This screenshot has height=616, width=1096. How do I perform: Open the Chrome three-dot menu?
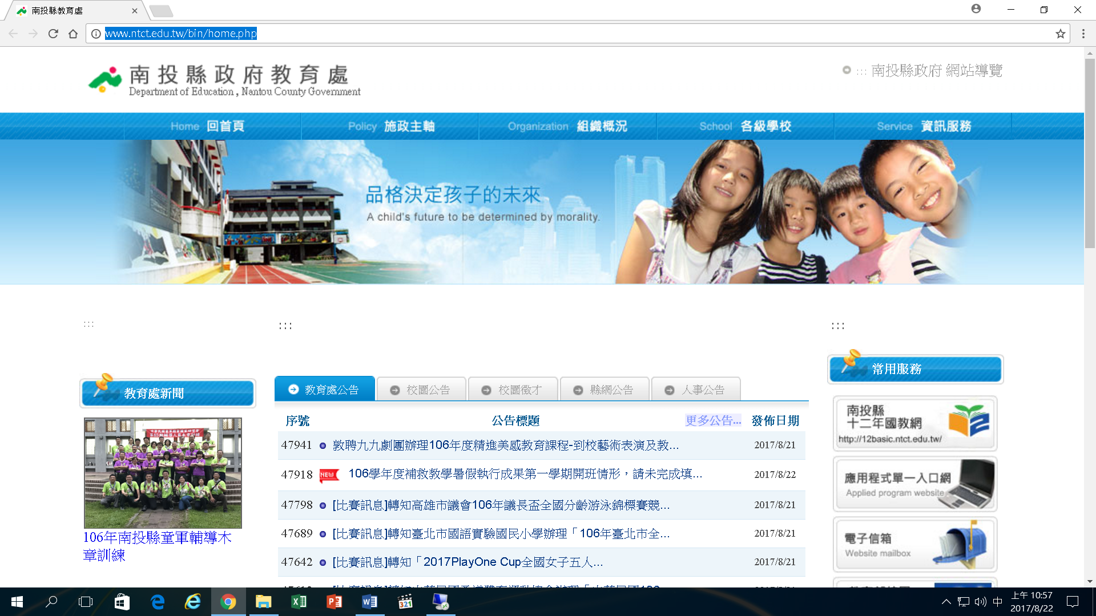pyautogui.click(x=1083, y=34)
